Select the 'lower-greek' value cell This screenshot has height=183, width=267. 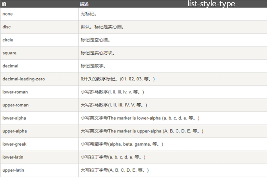coord(40,144)
